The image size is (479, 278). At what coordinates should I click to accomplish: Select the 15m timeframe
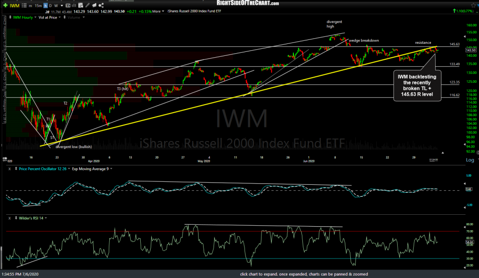[x=38, y=6]
